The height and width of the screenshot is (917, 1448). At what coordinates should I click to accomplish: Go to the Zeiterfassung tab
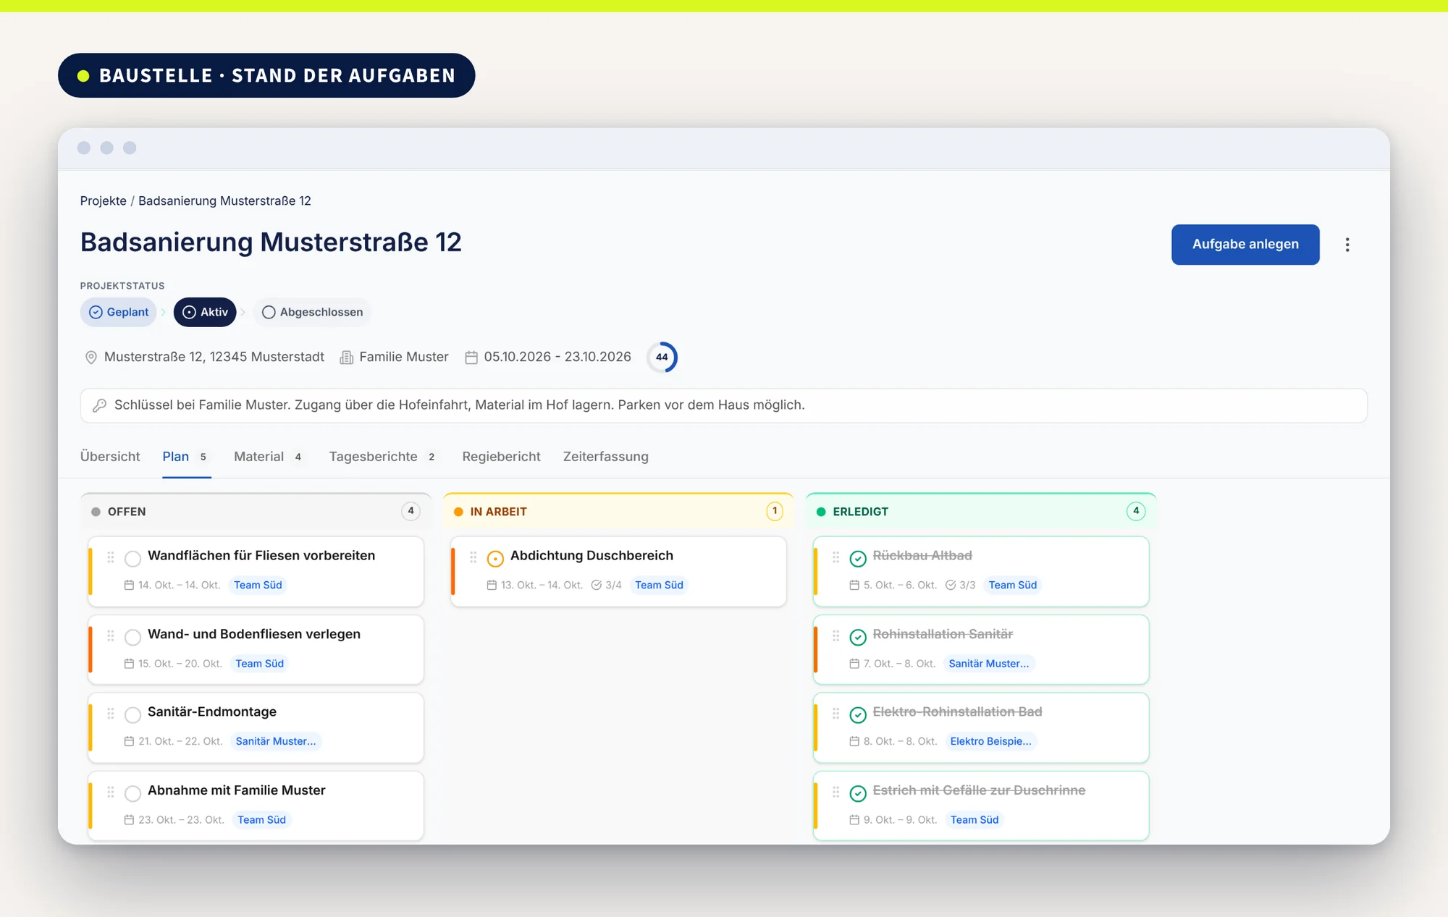tap(606, 457)
